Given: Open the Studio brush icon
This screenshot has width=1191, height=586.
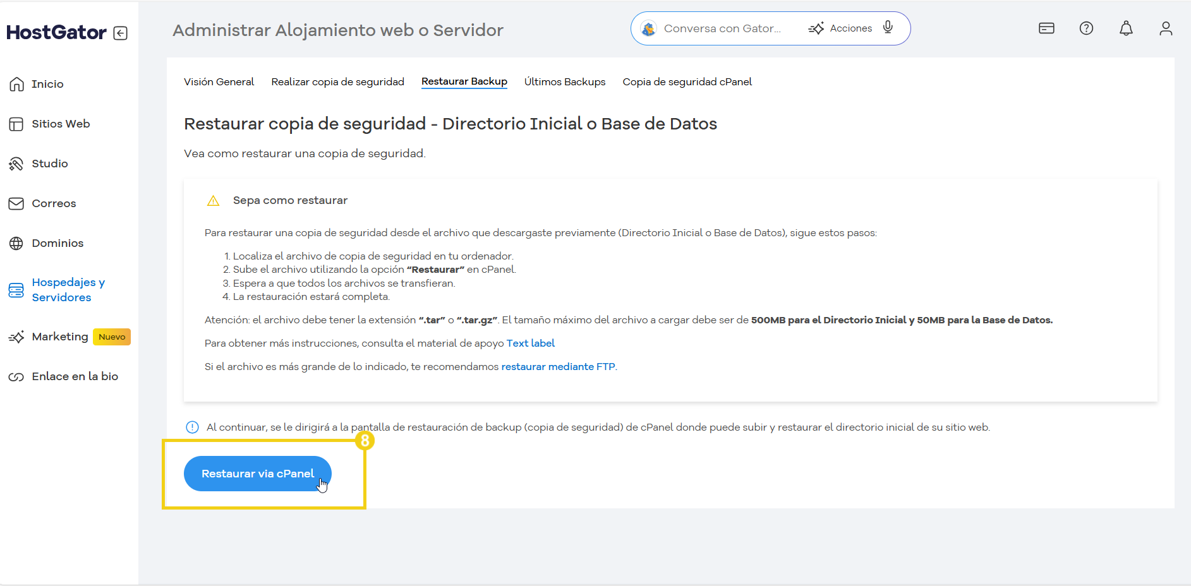Looking at the screenshot, I should pos(16,163).
